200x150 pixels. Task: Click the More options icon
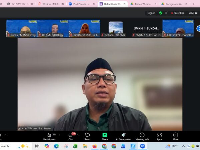pyautogui.click(x=175, y=136)
